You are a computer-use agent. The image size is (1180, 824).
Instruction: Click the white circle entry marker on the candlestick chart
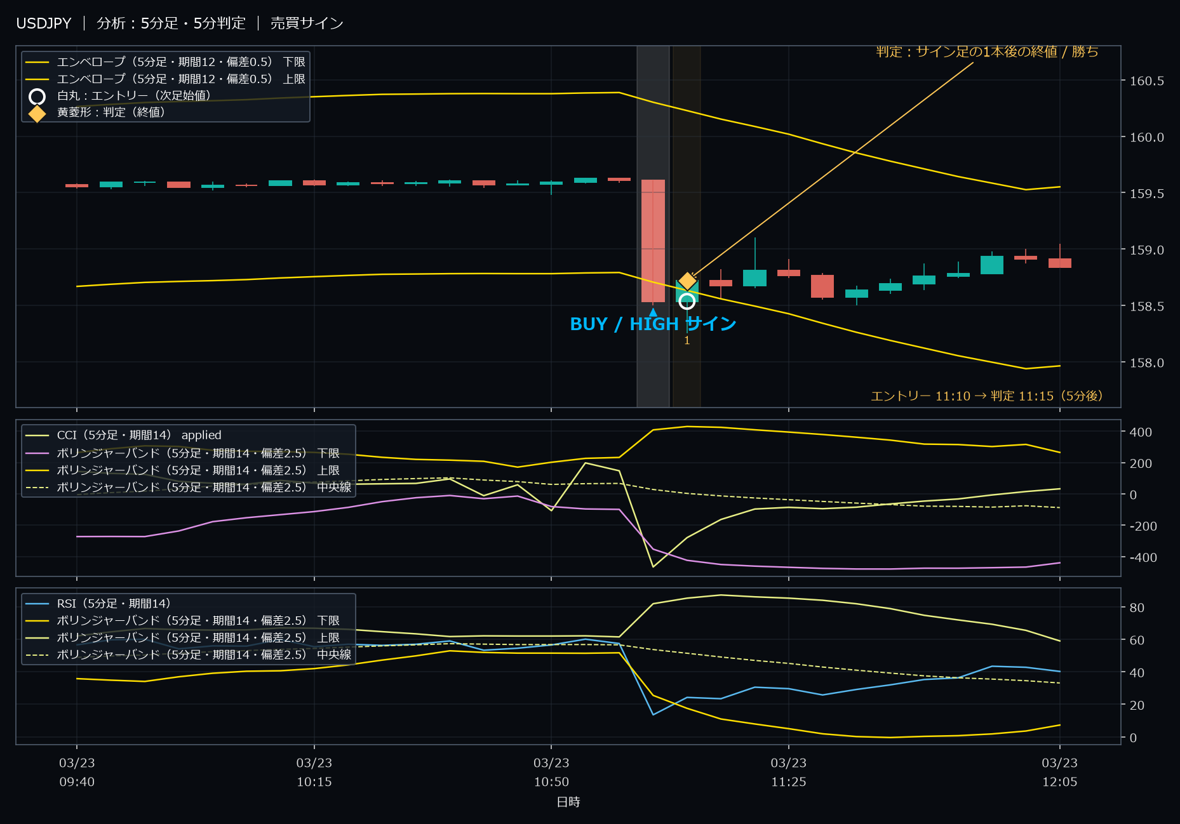click(x=687, y=301)
